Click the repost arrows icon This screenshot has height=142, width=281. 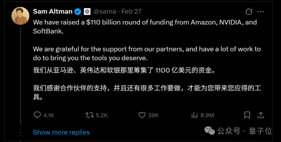tap(90, 115)
